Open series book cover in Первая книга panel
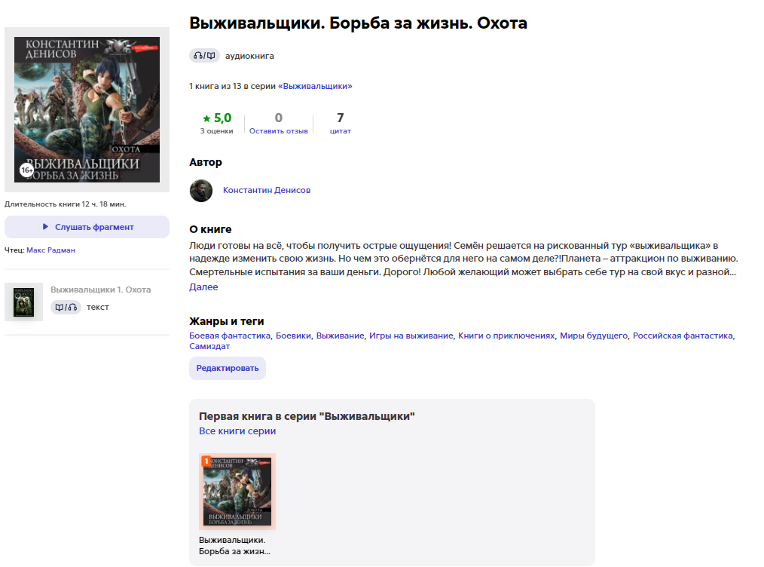The width and height of the screenshot is (764, 567). 237,492
